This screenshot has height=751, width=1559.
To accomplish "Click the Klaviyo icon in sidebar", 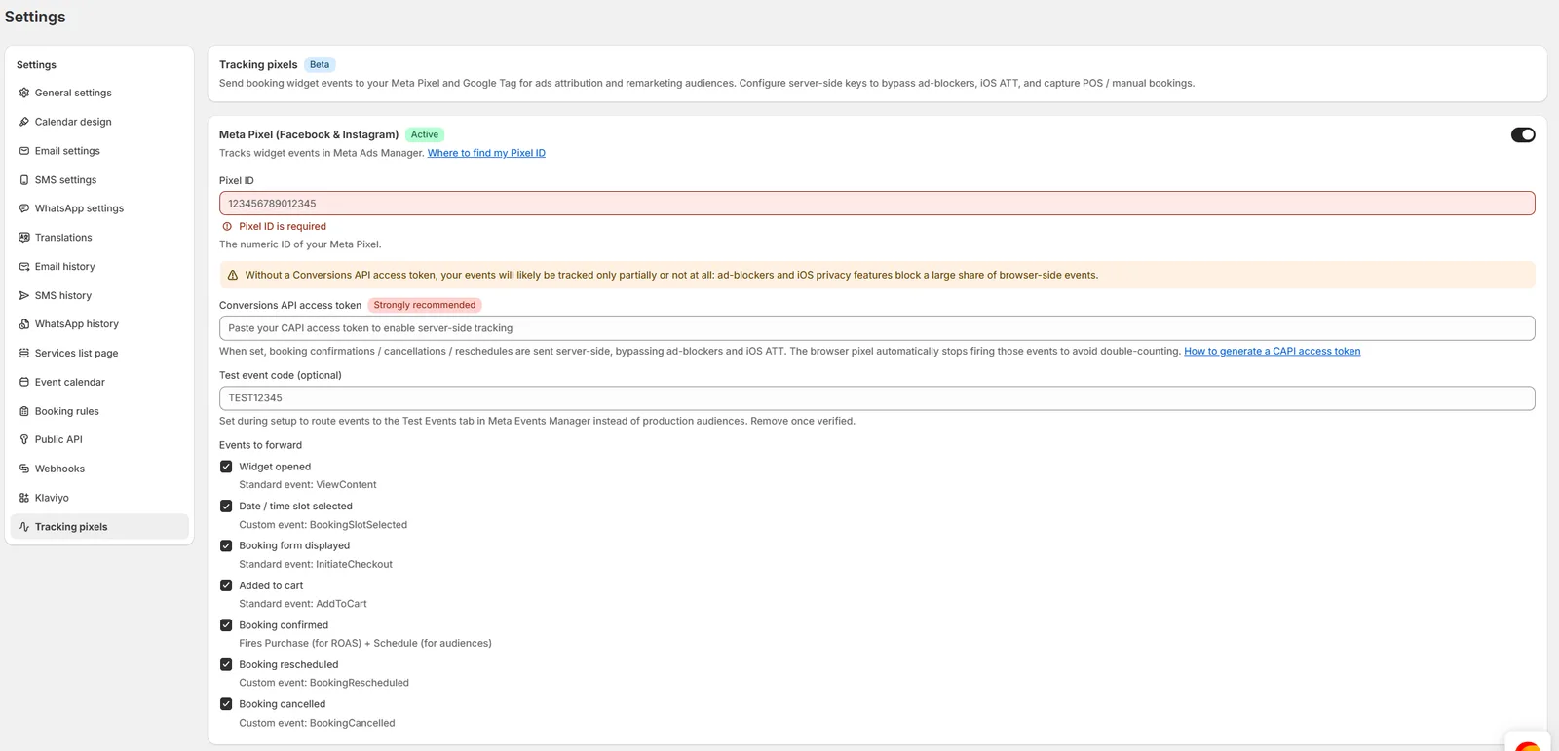I will point(24,498).
